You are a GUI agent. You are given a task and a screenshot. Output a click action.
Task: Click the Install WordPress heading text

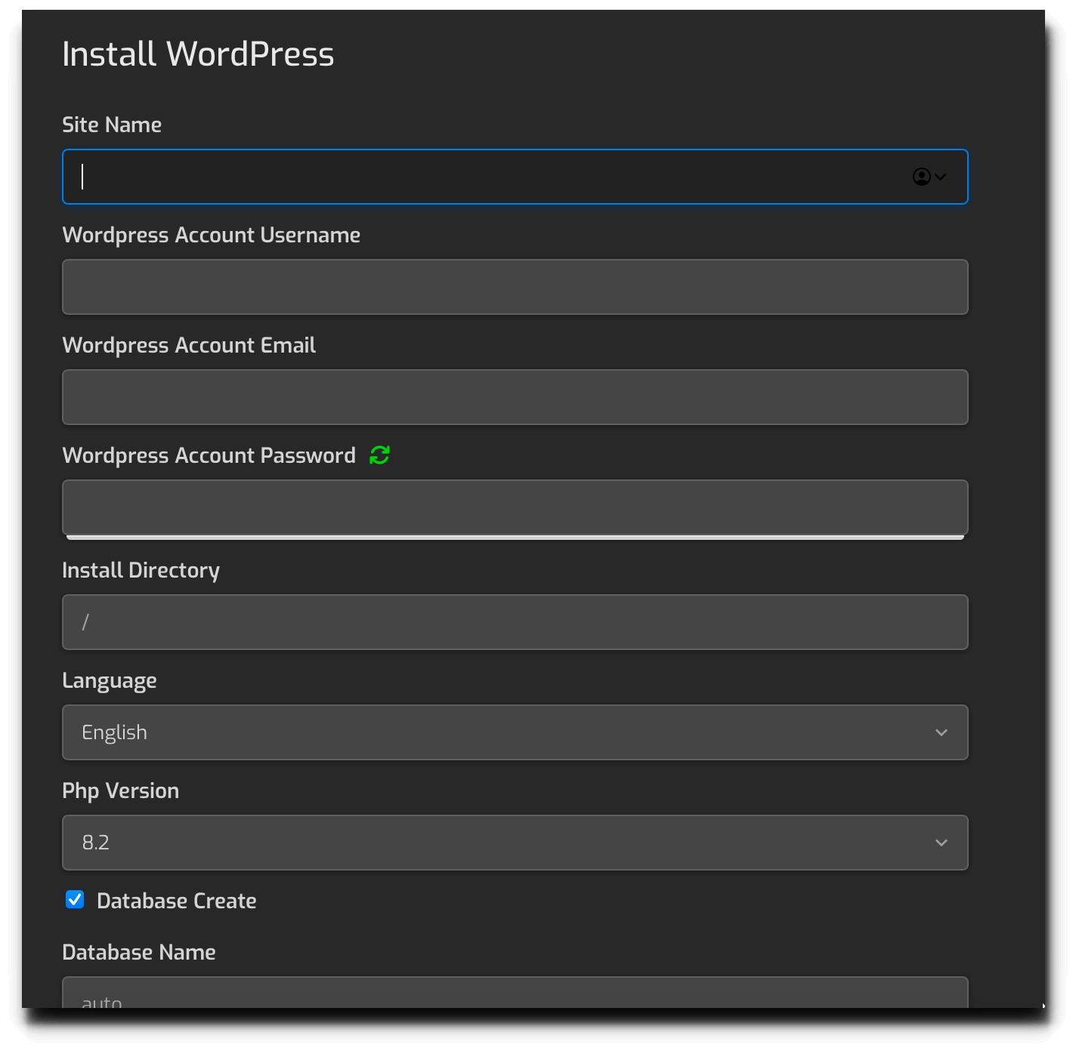click(198, 54)
